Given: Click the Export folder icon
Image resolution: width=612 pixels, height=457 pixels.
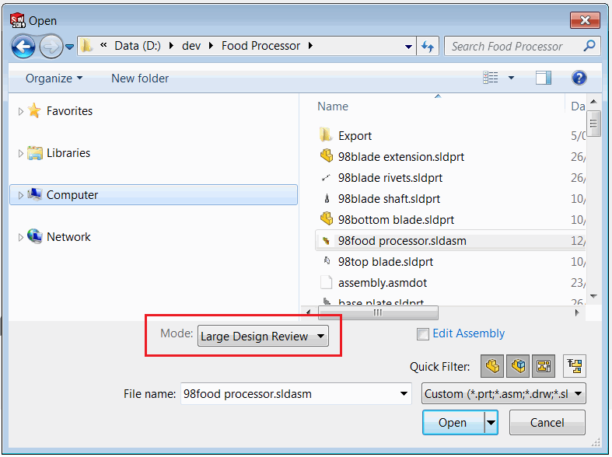Looking at the screenshot, I should pos(326,135).
